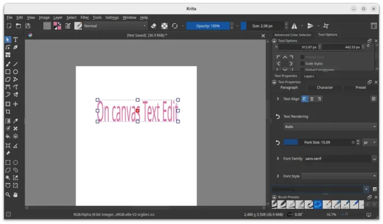Open the Filter menu
This screenshot has width=383, height=224.
[85, 18]
